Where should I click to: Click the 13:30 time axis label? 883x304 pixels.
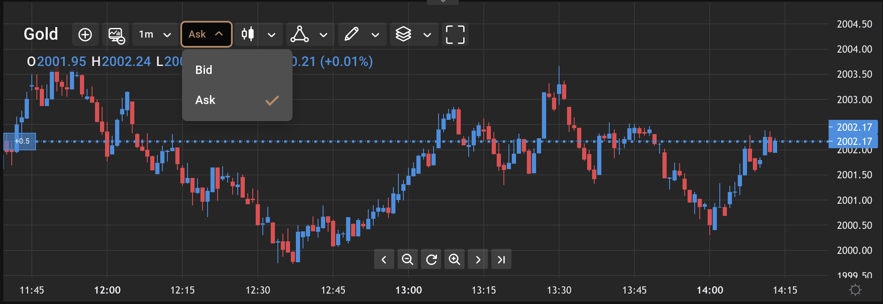point(559,290)
